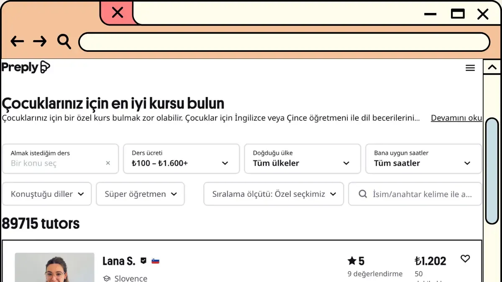Viewport: 502px width, 282px height.
Task: Add Lana S. to favorites with heart icon
Action: [465, 259]
